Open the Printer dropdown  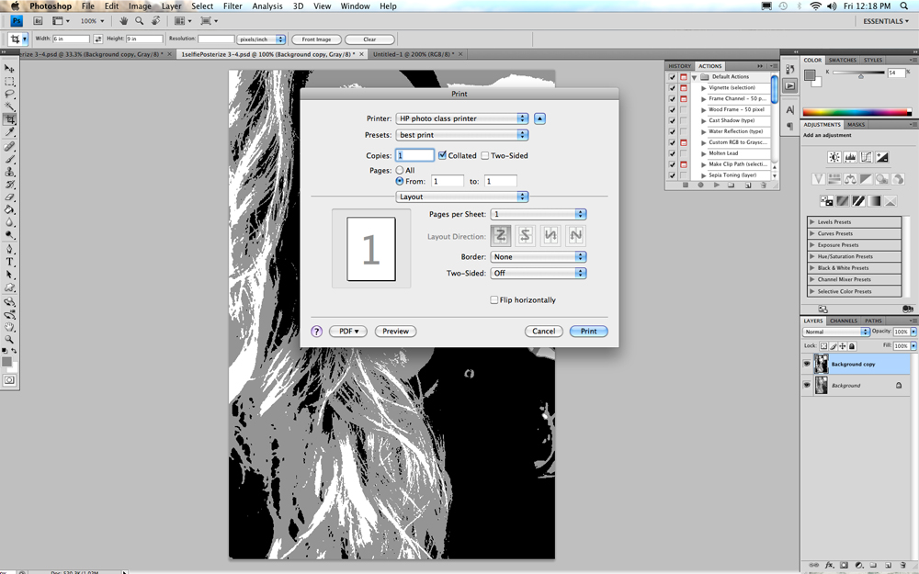pyautogui.click(x=462, y=118)
